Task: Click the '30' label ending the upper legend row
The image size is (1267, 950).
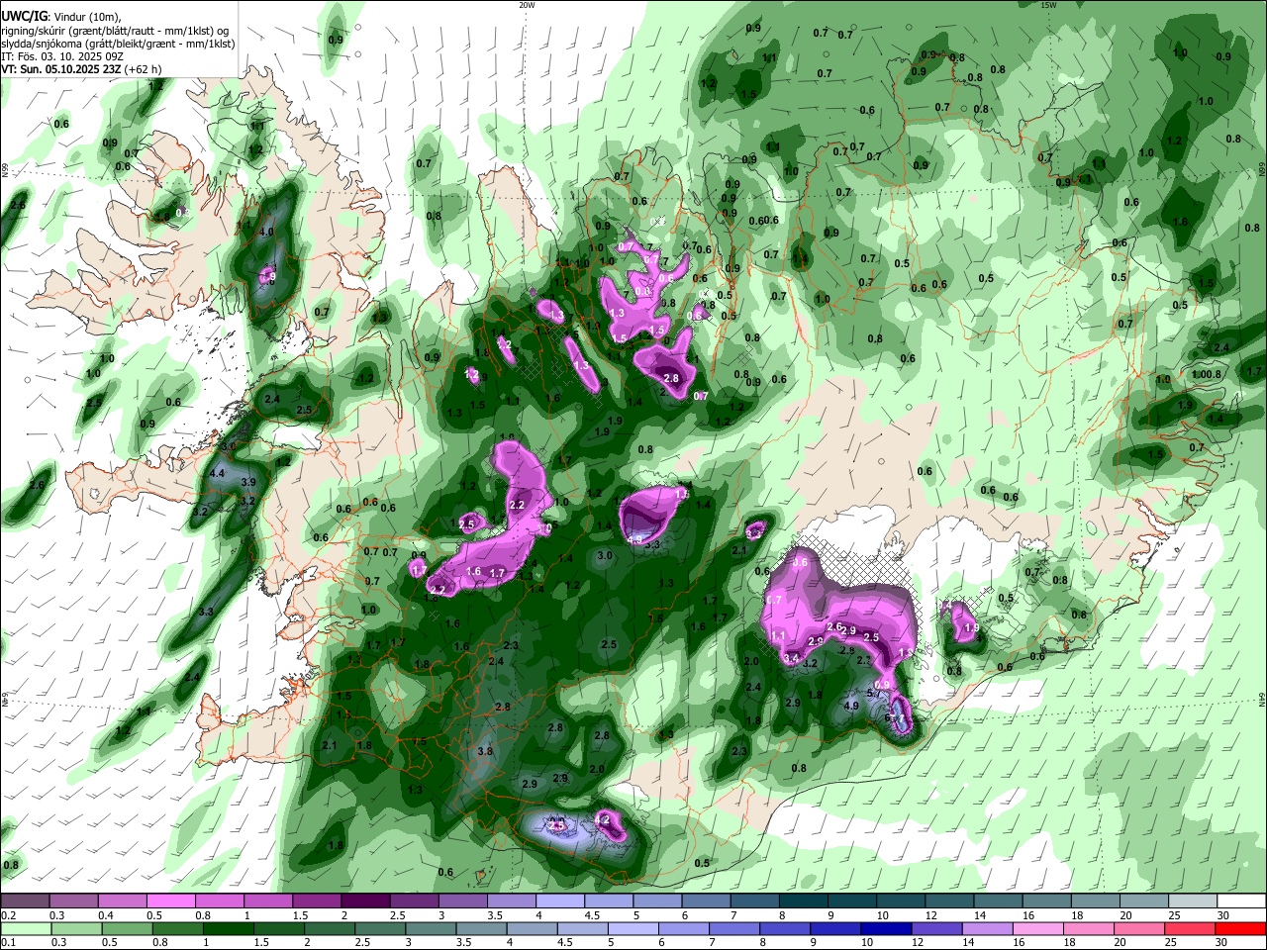Action: (x=1223, y=915)
